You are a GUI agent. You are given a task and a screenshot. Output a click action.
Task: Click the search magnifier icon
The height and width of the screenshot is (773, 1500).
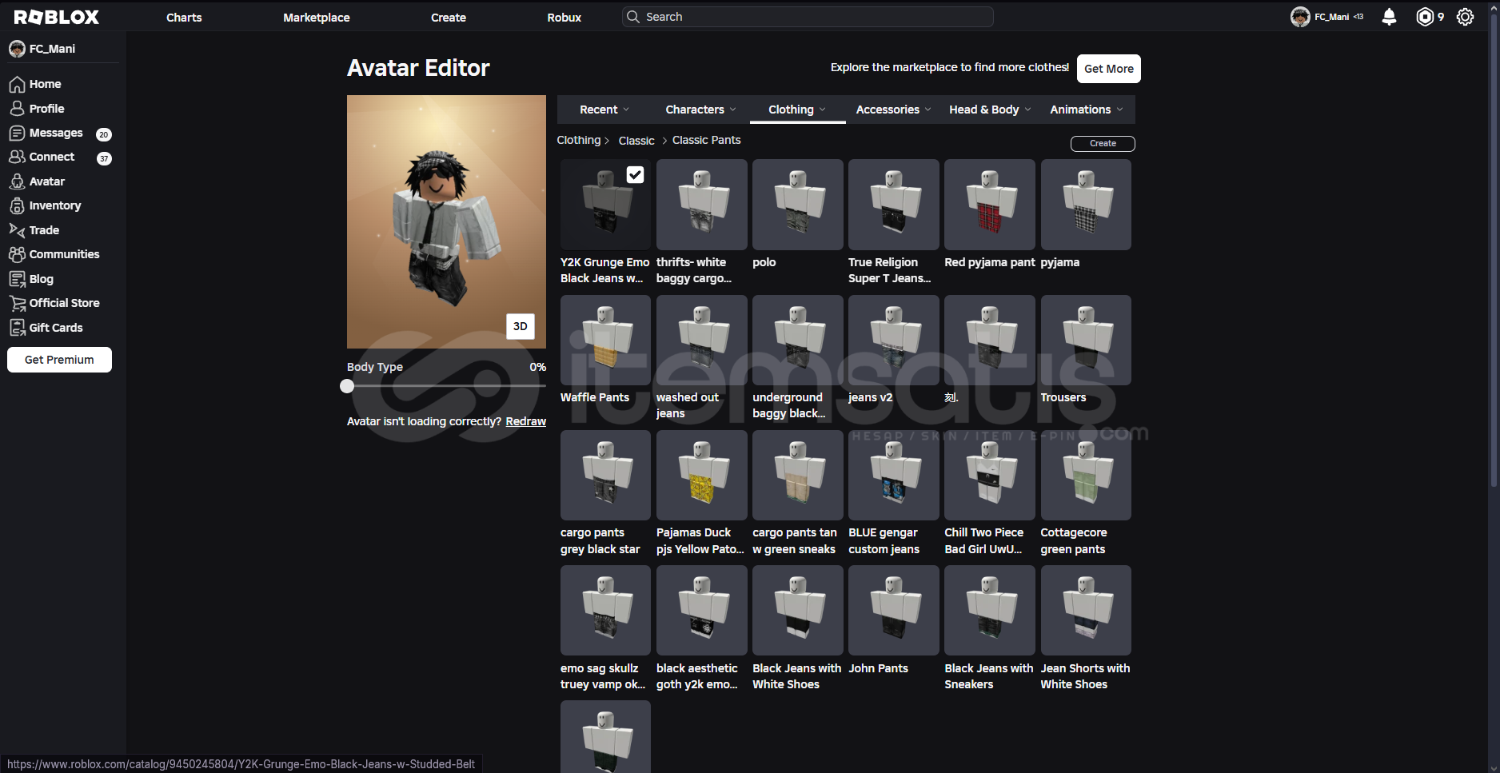point(633,17)
